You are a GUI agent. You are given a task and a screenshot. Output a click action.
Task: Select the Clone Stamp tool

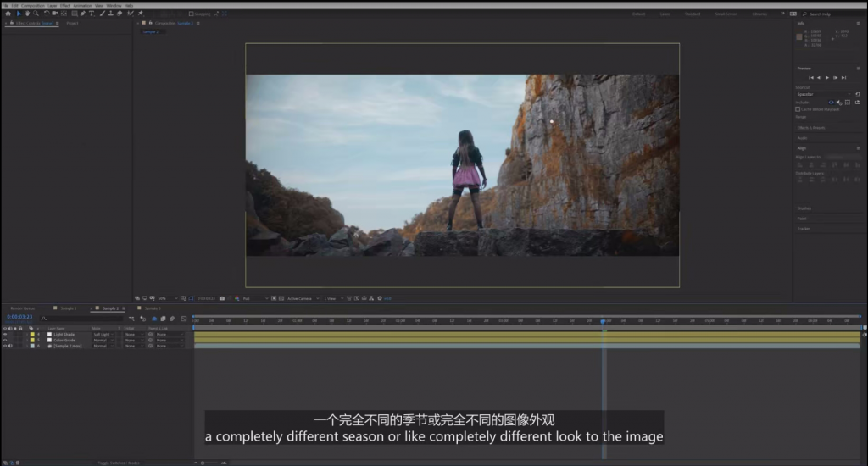coord(111,14)
